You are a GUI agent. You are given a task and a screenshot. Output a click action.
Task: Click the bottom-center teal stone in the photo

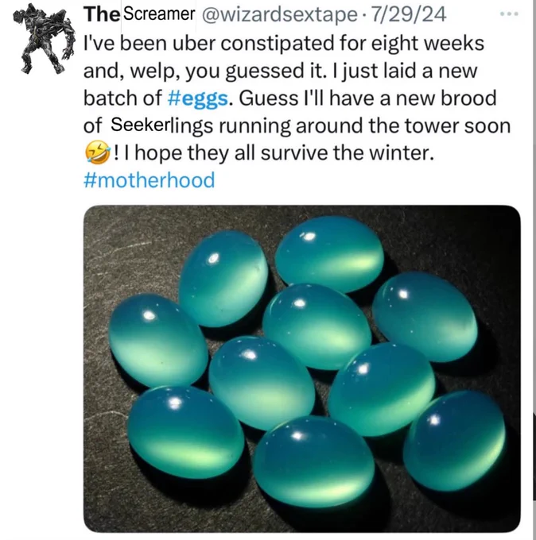click(x=313, y=461)
